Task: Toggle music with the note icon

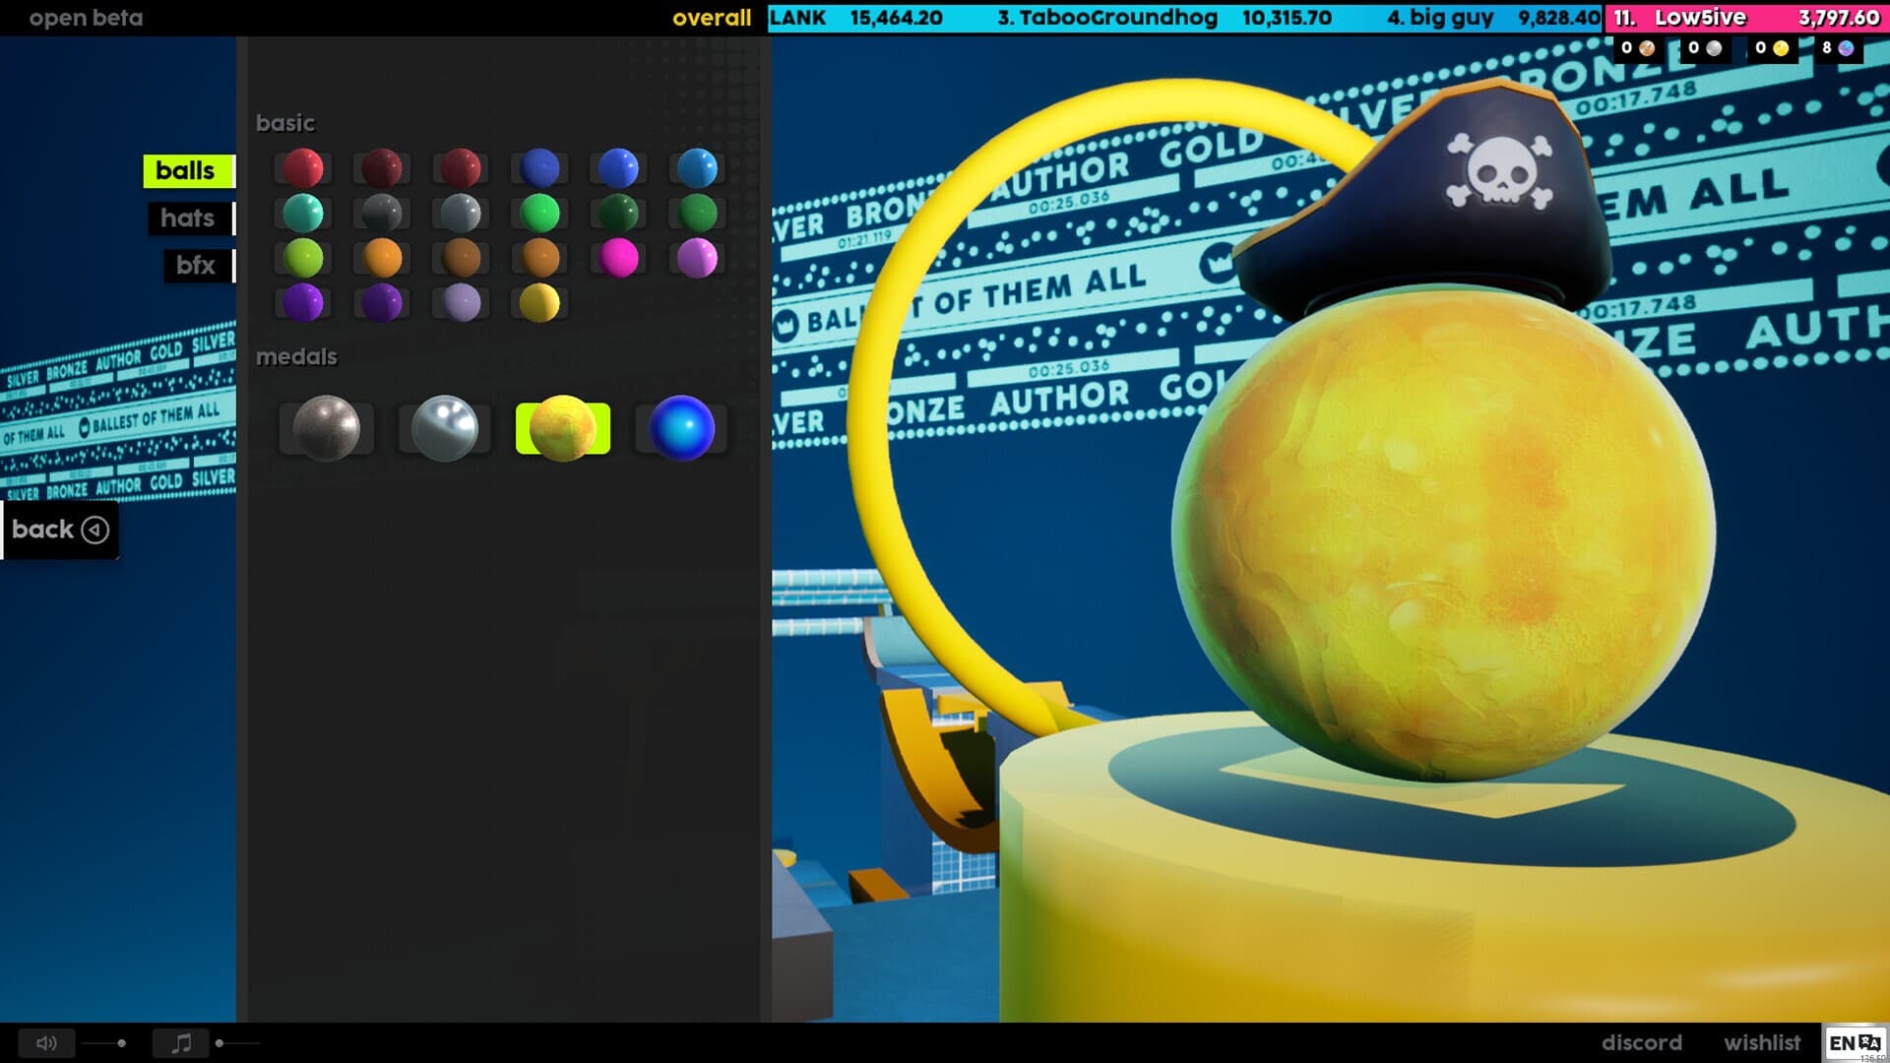Action: click(181, 1043)
